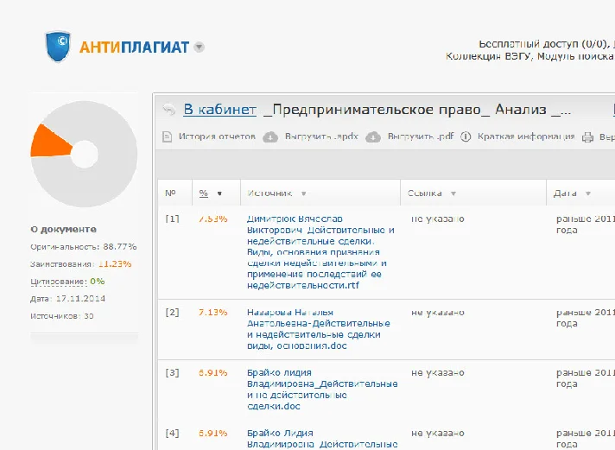Open source [3] Брайко лидия Владимировна link
Screen dimensions: 615x450
322,390
